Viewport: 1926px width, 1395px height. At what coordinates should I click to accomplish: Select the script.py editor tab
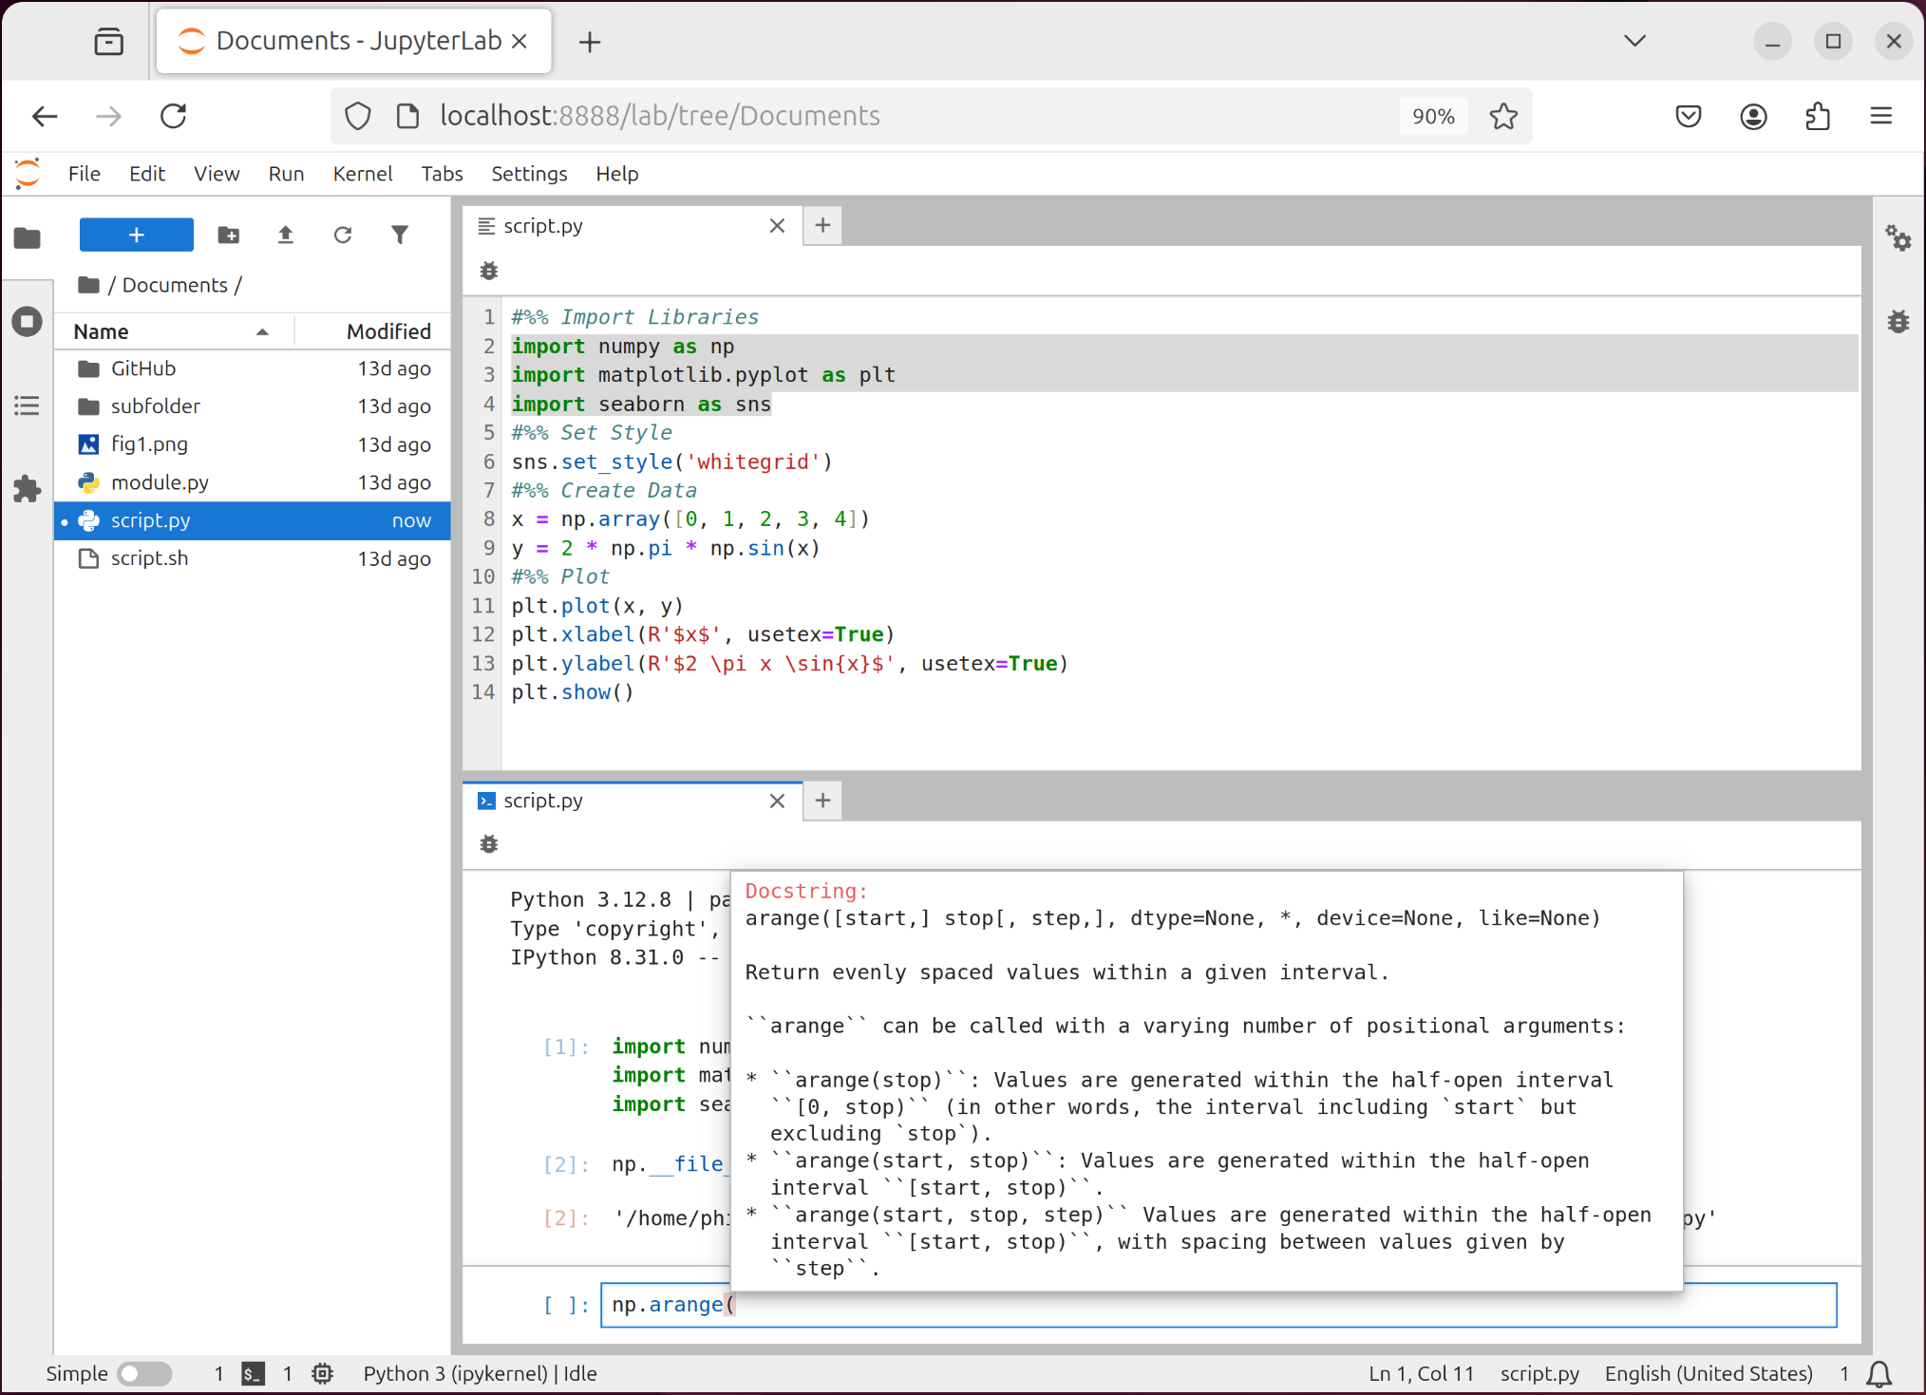(632, 226)
